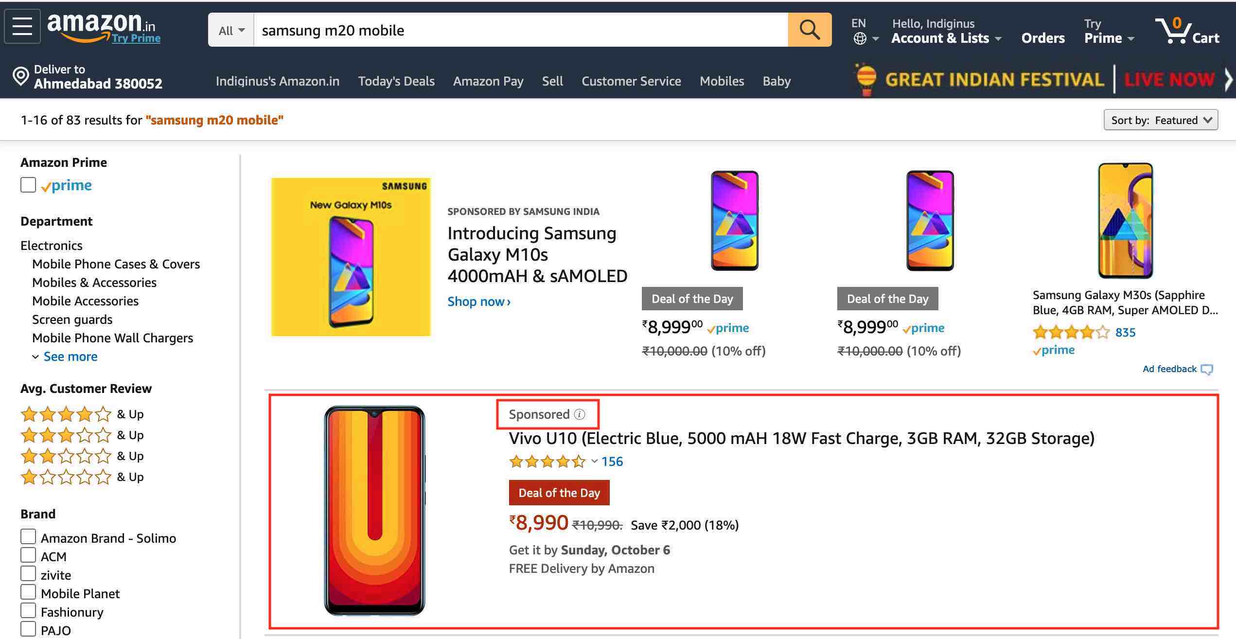Open the hamburger navigation menu
1236x639 pixels.
click(x=22, y=26)
